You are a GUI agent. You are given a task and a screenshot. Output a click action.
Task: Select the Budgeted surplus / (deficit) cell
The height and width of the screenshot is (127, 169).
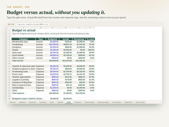click(x=23, y=99)
